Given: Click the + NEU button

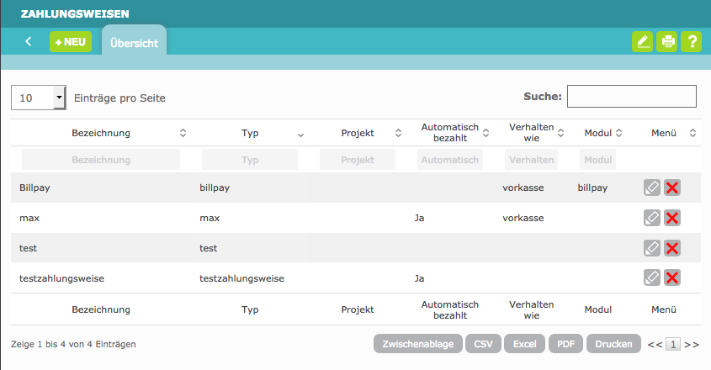Looking at the screenshot, I should pyautogui.click(x=71, y=41).
